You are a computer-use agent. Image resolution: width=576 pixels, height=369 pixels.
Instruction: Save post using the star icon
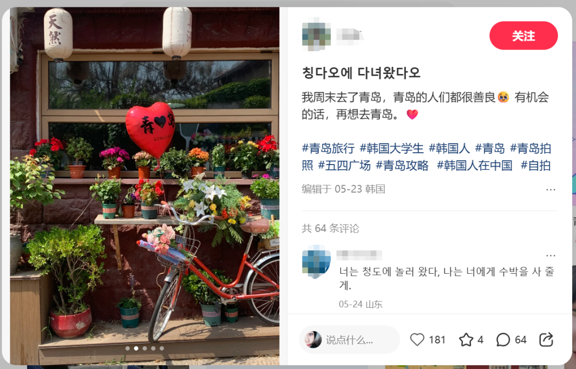pos(466,340)
